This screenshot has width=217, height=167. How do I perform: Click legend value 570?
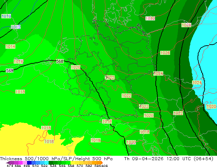point(80,166)
